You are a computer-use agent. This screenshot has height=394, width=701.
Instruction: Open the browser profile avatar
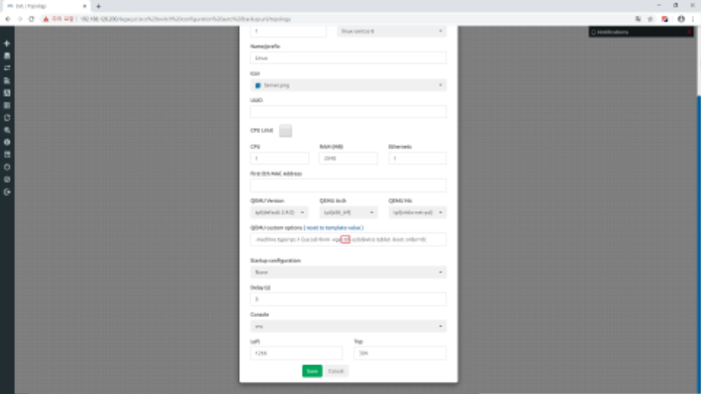click(x=681, y=18)
